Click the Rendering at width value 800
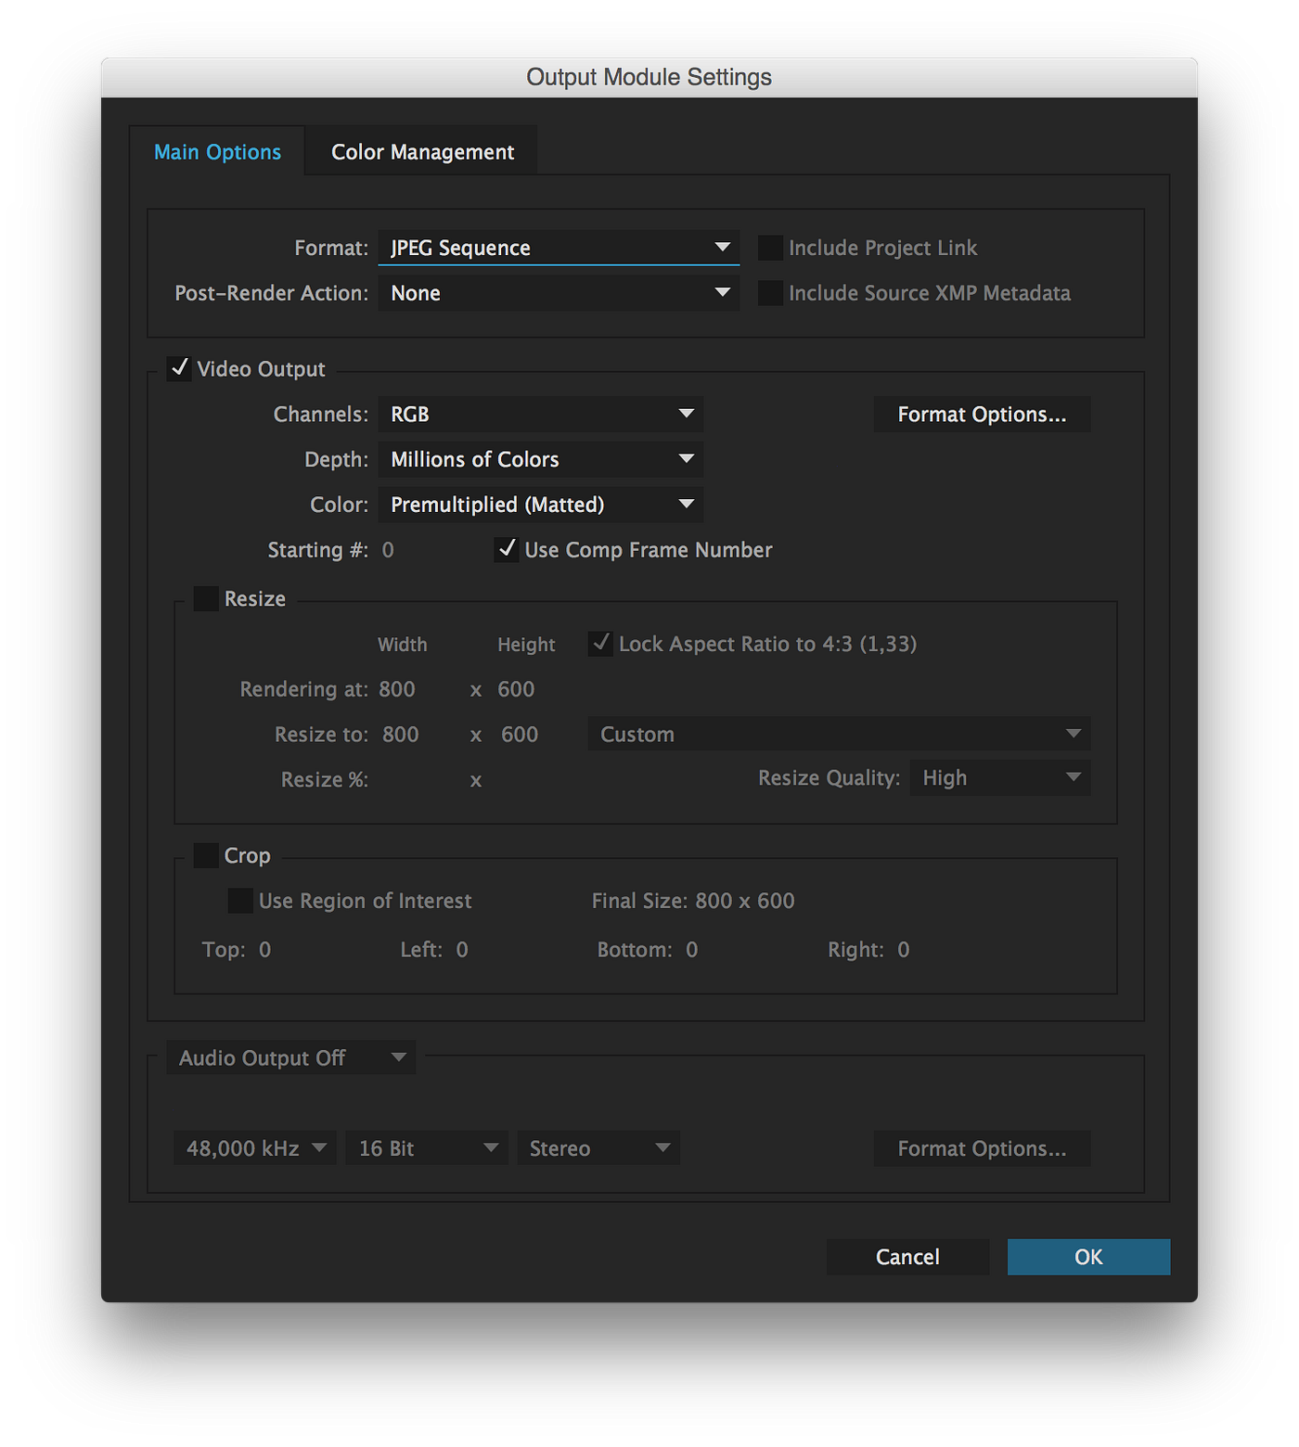The image size is (1299, 1447). click(397, 689)
